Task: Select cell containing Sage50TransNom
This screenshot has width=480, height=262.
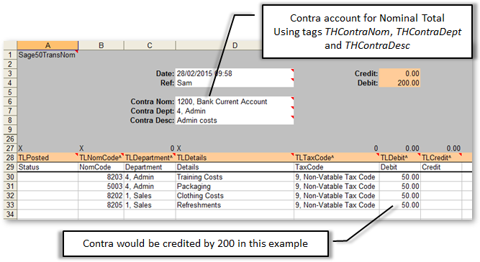Action: pos(47,55)
